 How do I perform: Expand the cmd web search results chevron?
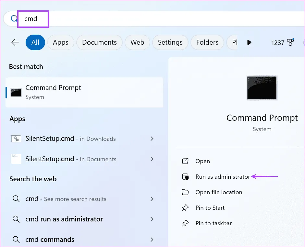[x=152, y=199]
